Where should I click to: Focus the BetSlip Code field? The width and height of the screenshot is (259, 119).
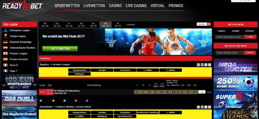coord(229,53)
